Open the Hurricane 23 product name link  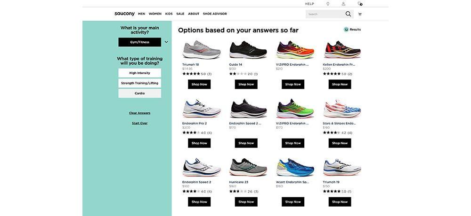pos(238,182)
